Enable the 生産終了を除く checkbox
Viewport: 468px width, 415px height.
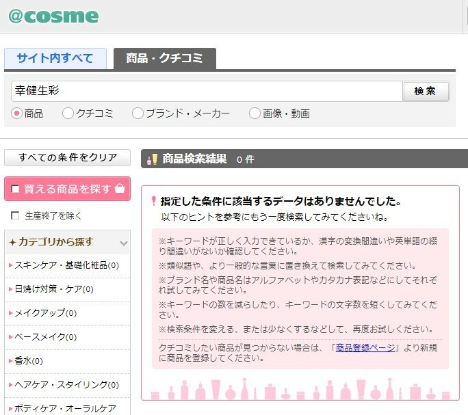click(15, 216)
